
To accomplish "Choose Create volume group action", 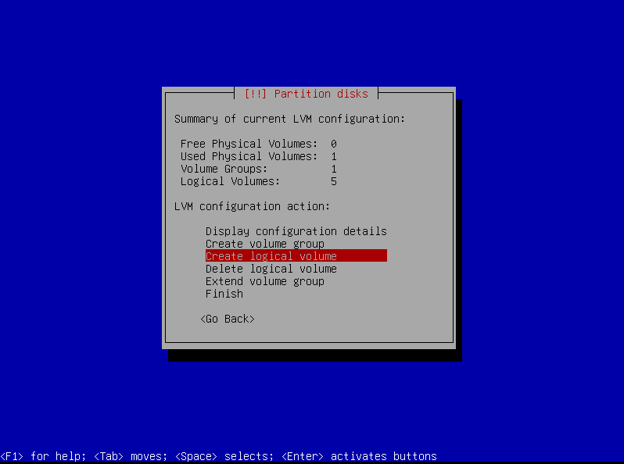I will coord(264,244).
